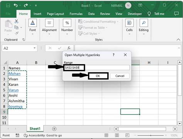Viewport: 183px width, 139px height.
Task: Click the Format Painter brush icon
Action: 17,33
